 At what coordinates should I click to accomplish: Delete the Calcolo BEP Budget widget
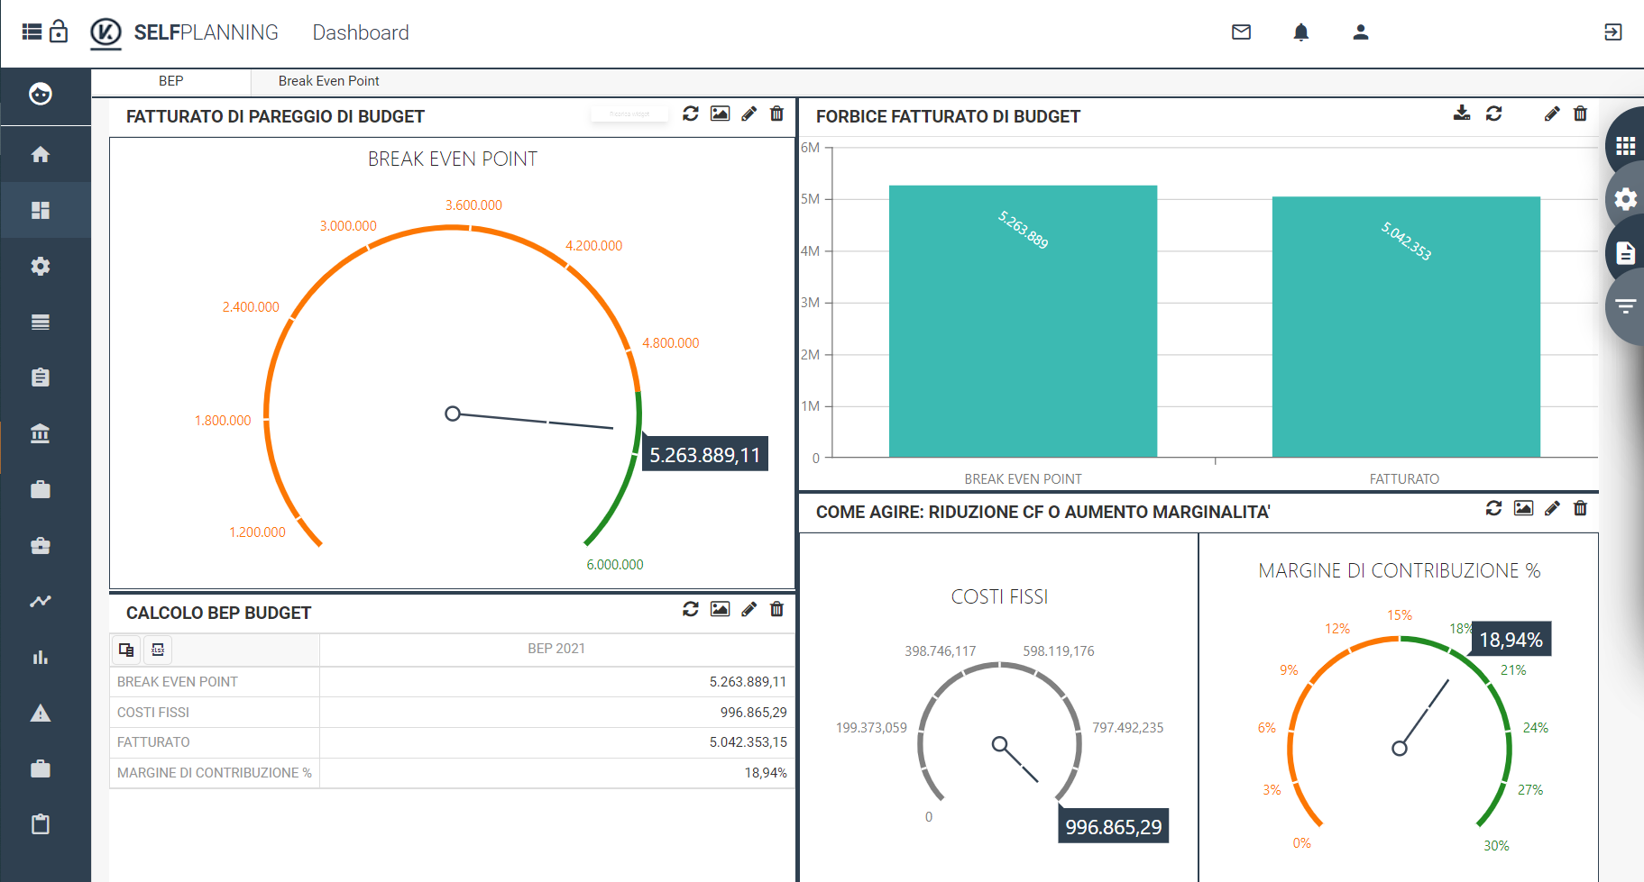tap(776, 609)
